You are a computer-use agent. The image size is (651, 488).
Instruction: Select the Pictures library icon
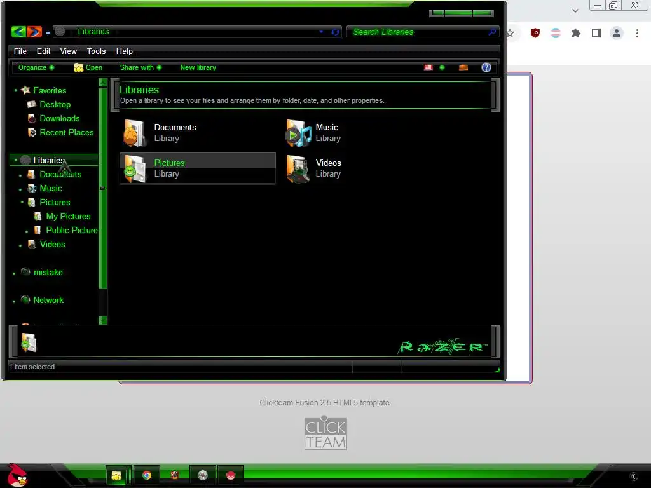[x=135, y=168]
